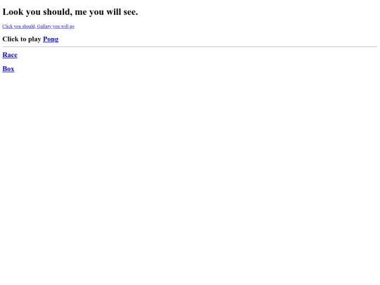This screenshot has width=380, height=285.
Task: Click the word 'me' in the heading
Action: pos(81,12)
